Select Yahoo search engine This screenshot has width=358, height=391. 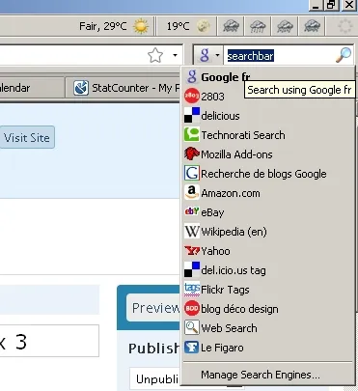267,251
